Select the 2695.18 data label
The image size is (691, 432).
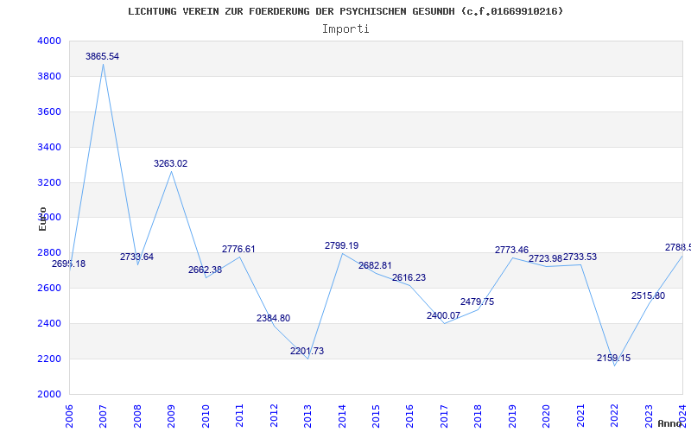point(69,264)
